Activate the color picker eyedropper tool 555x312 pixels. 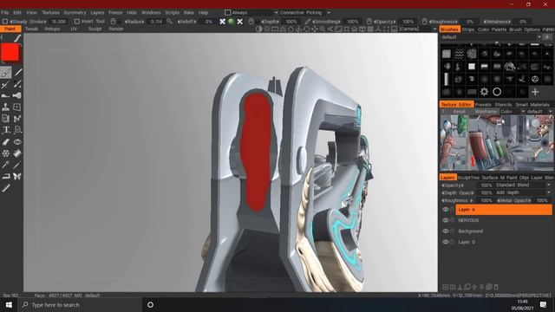pos(6,165)
